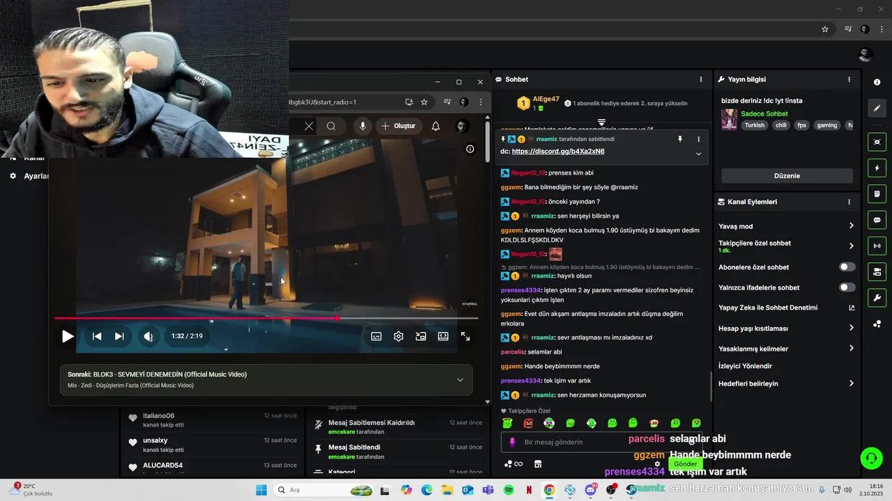The height and width of the screenshot is (501, 892).
Task: Bookmark page with star in small window
Action: click(424, 102)
